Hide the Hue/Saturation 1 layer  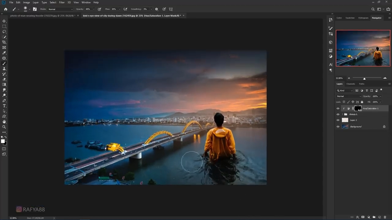coord(338,108)
